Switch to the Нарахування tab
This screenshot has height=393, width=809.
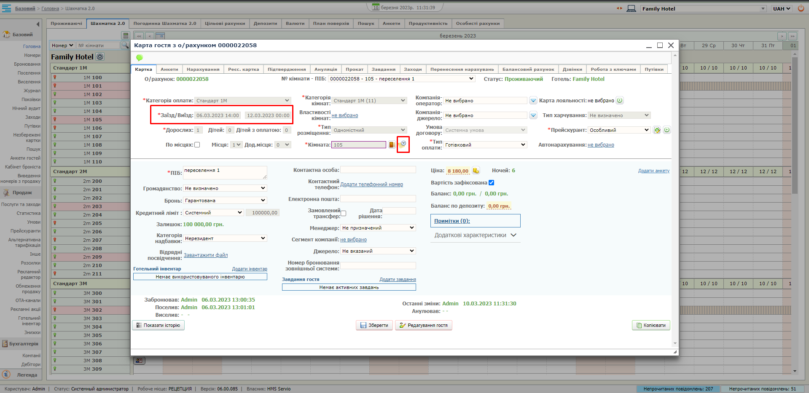[203, 70]
